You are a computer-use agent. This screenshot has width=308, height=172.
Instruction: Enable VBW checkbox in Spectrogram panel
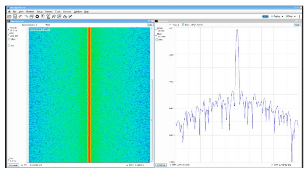pyautogui.click(x=9, y=39)
